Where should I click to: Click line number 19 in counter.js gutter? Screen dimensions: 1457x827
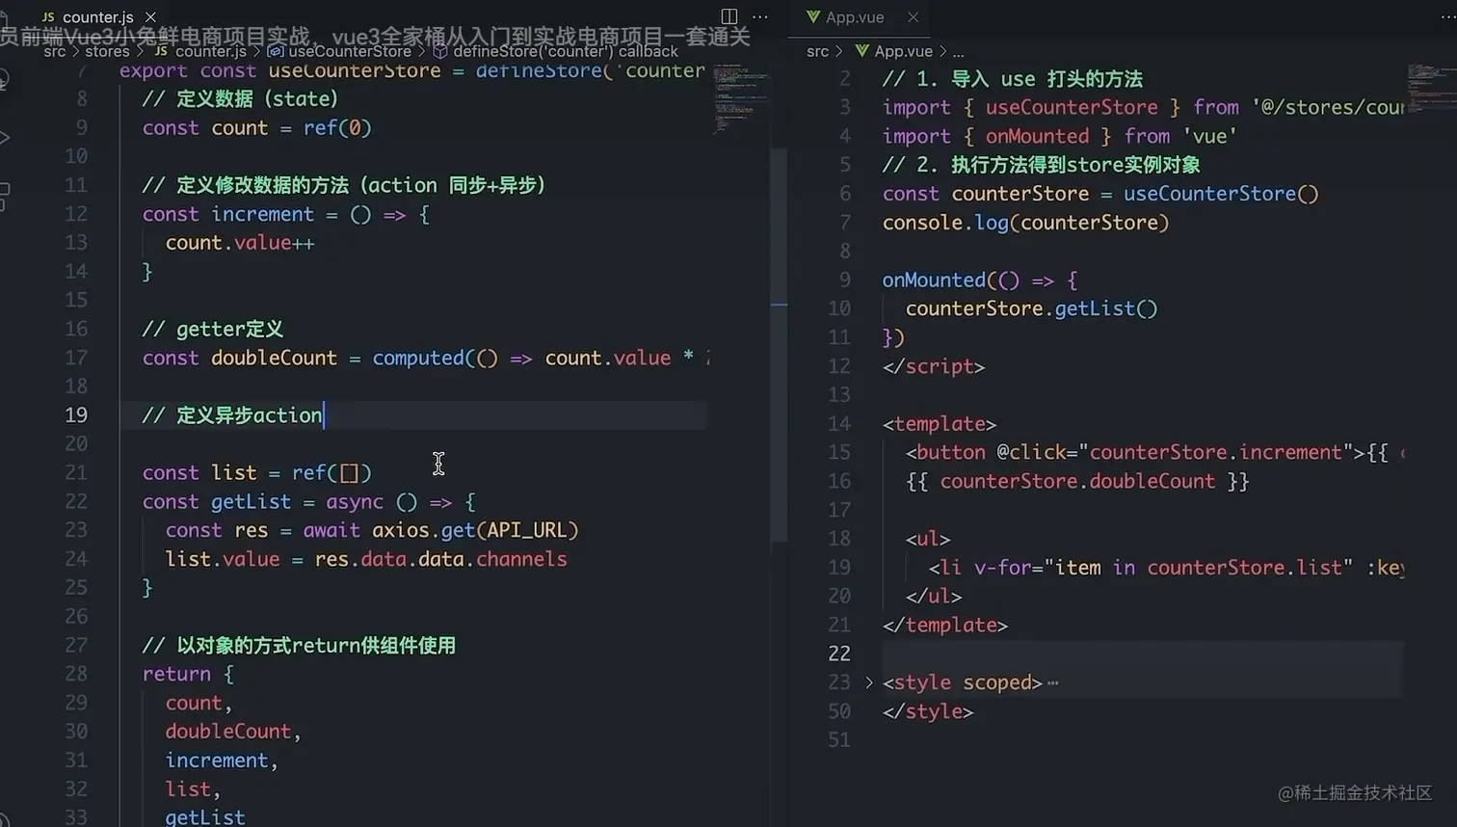coord(76,415)
